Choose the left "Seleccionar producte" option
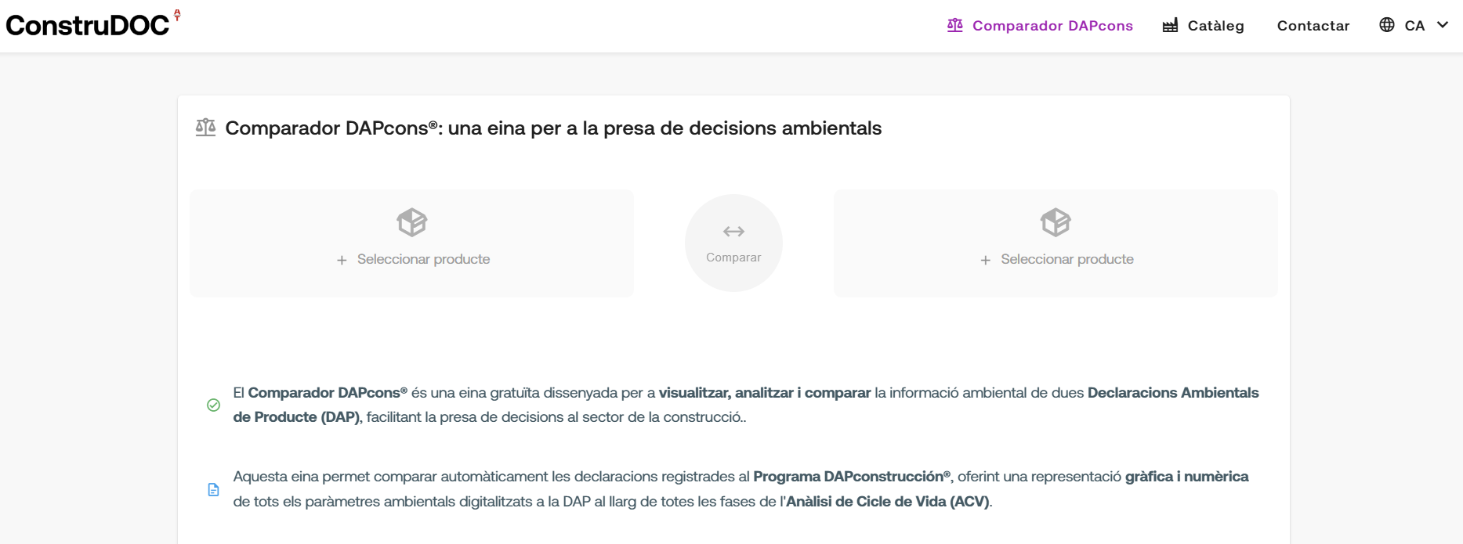Image resolution: width=1463 pixels, height=544 pixels. (x=423, y=259)
